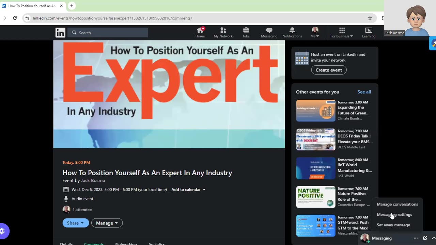The image size is (436, 245).
Task: Click the 'DEOS Middle East' organizer text
Action: click(351, 147)
